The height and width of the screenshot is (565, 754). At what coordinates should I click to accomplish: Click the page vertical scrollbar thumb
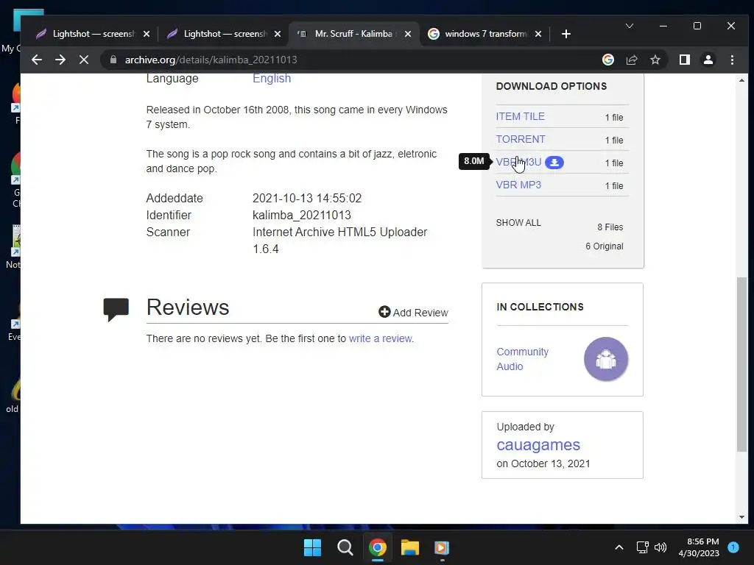coord(741,364)
